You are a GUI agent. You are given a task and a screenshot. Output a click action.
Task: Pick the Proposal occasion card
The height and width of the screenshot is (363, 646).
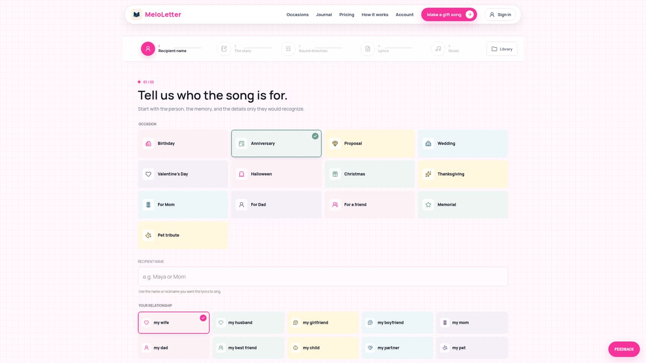coord(369,144)
